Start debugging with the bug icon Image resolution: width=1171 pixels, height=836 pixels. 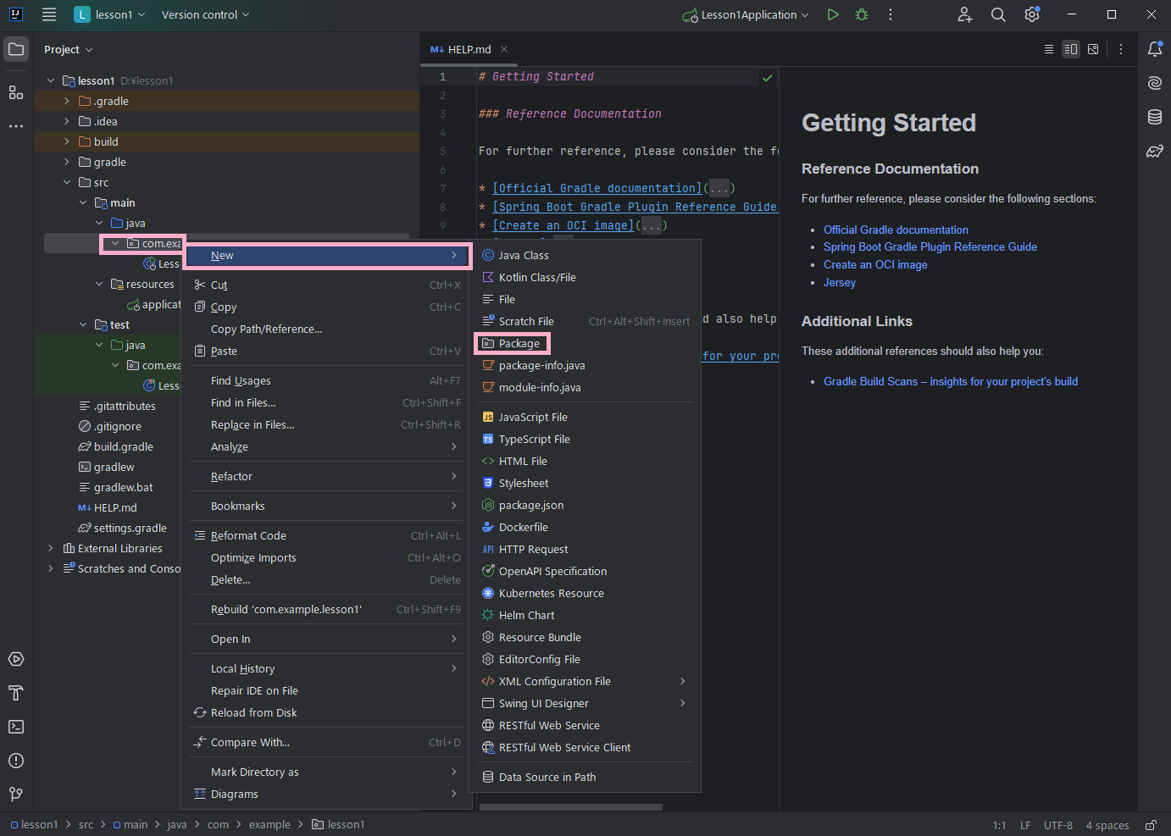[x=862, y=14]
